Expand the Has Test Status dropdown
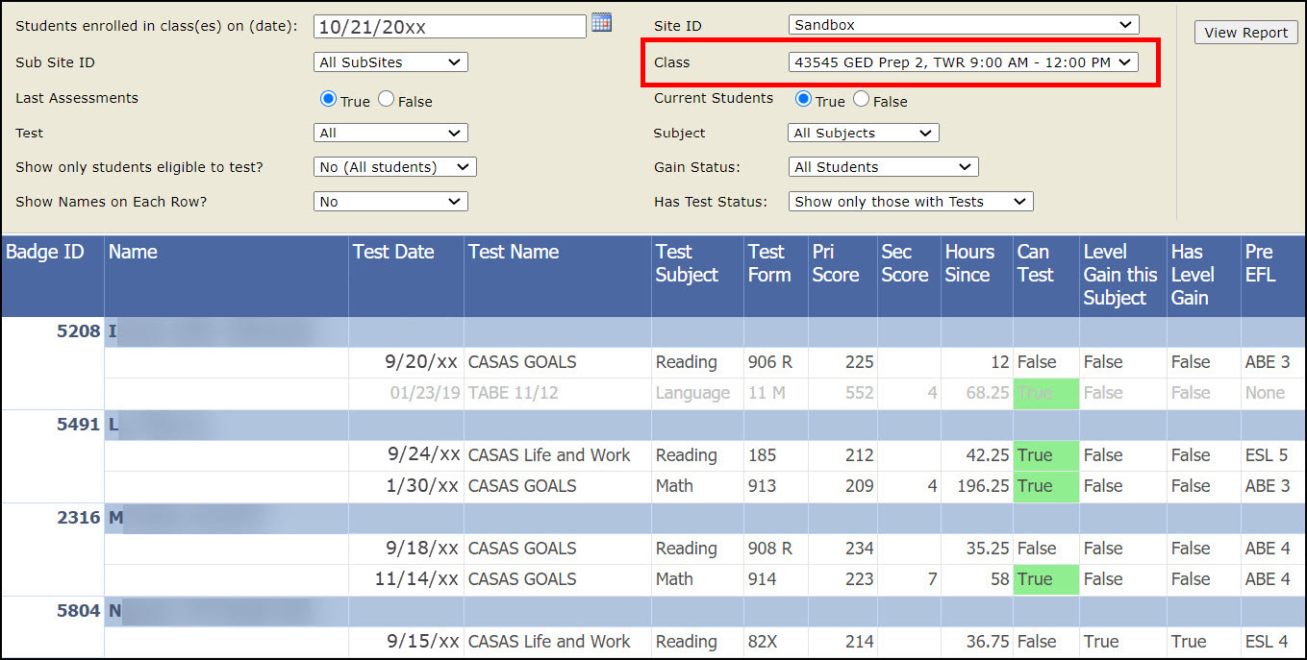1307x660 pixels. (x=910, y=202)
